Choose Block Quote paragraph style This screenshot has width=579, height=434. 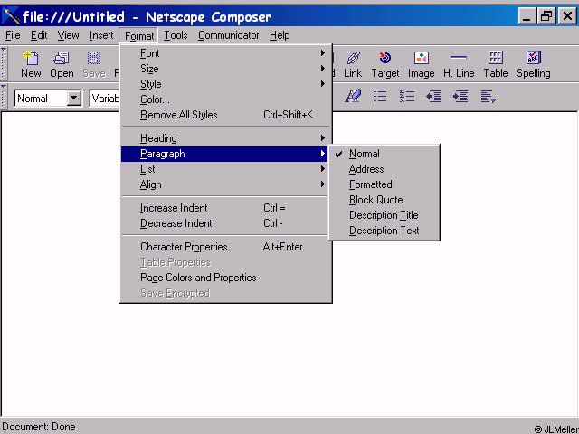point(384,200)
